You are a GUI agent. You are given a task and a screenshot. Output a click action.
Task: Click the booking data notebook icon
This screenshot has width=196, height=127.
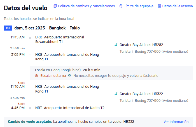click(x=159, y=6)
